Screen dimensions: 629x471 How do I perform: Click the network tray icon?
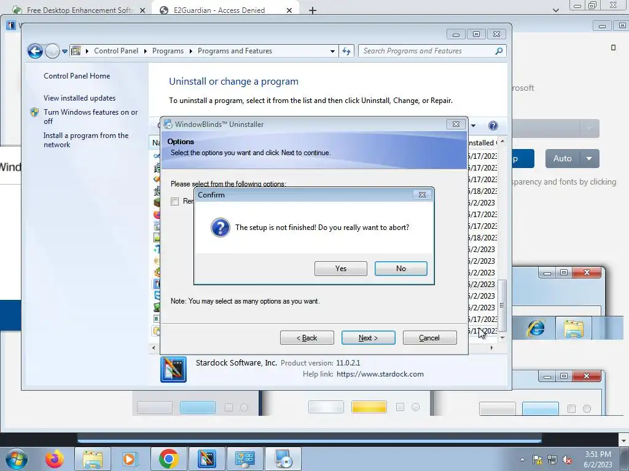[552, 459]
